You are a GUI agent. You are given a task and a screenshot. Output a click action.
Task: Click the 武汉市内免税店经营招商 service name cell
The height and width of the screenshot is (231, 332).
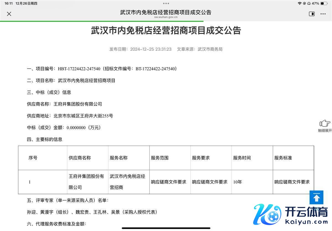tap(128, 182)
